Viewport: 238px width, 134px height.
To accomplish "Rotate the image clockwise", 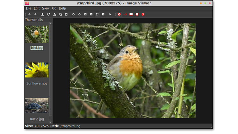I will point(73,14).
